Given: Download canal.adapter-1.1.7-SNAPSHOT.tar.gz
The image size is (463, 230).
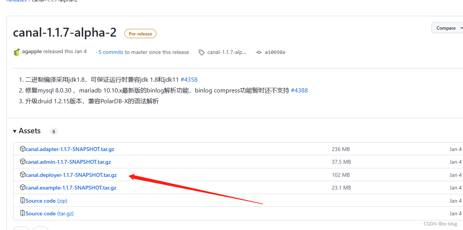Looking at the screenshot, I should pyautogui.click(x=70, y=149).
